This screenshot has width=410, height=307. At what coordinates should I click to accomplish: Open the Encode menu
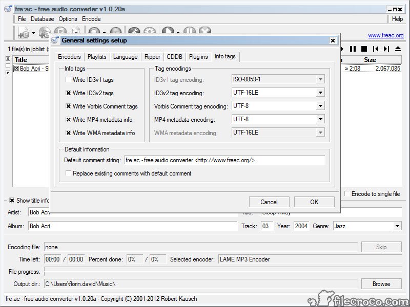pyautogui.click(x=91, y=19)
